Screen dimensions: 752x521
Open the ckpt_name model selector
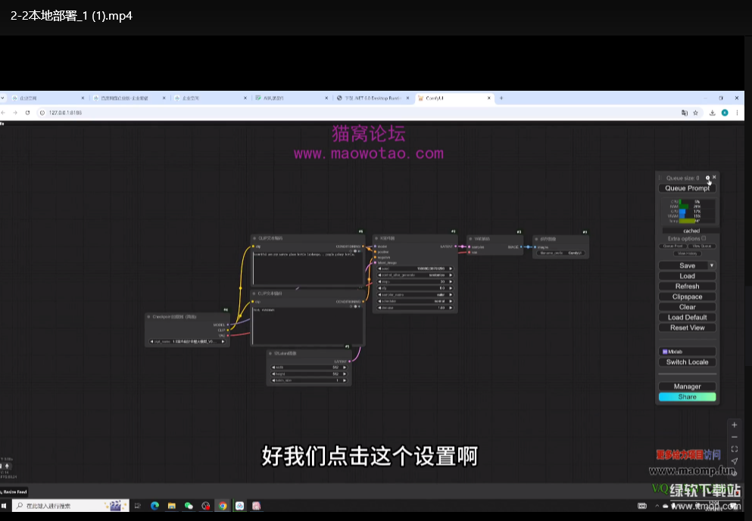click(187, 342)
